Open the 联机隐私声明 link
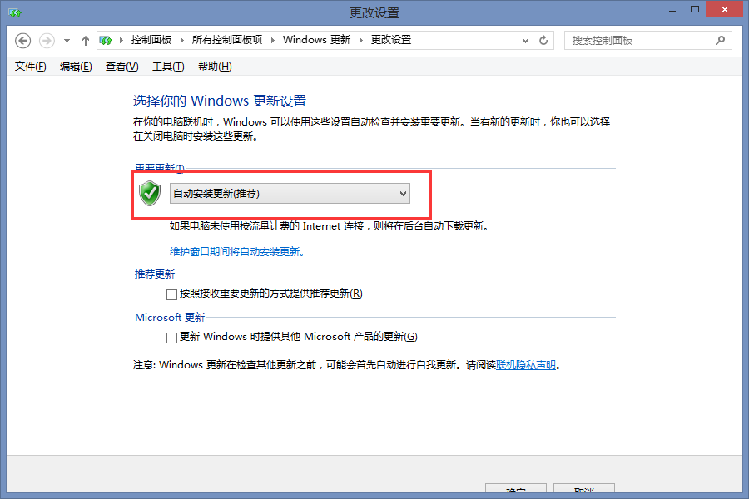The height and width of the screenshot is (499, 749). click(526, 365)
